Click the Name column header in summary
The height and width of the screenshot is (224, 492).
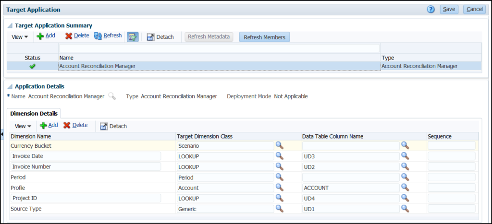(219, 58)
